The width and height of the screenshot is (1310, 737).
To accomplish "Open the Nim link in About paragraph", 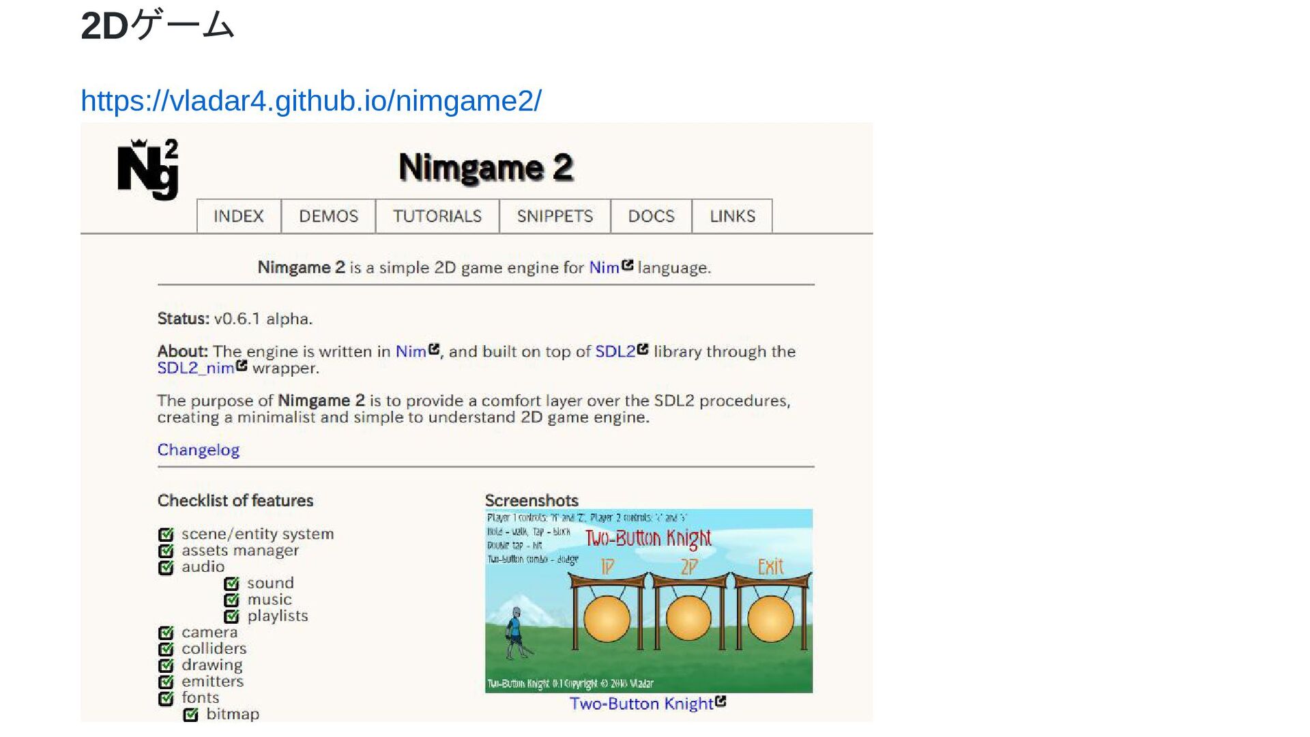I will [x=411, y=351].
